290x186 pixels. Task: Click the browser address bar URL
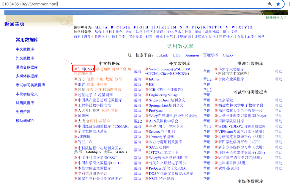pyautogui.click(x=30, y=4)
